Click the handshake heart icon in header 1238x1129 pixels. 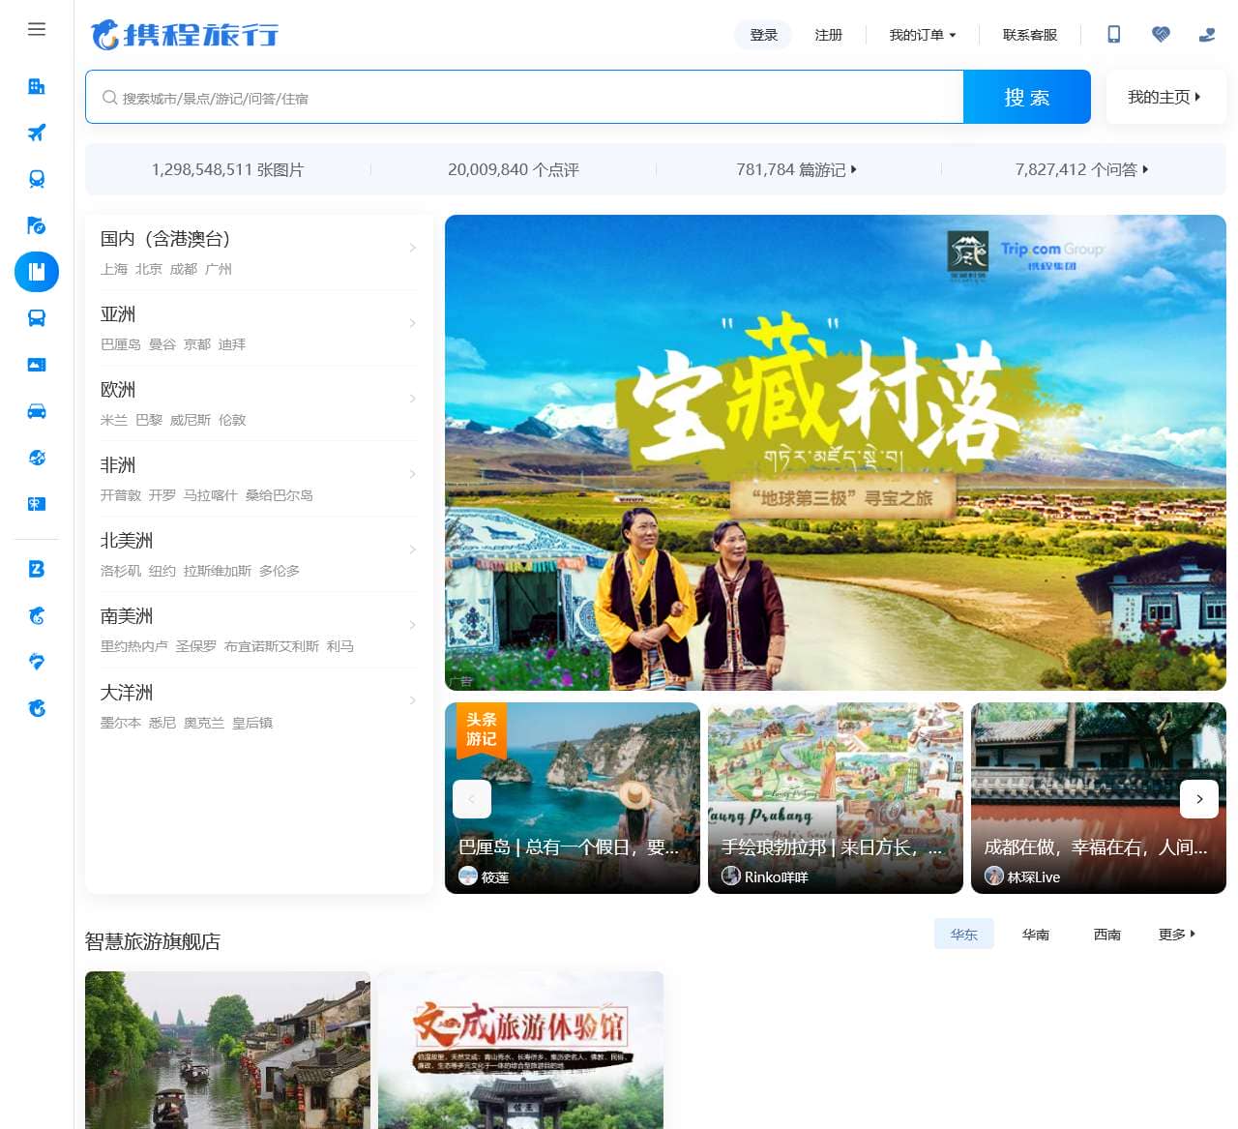[x=1161, y=35]
